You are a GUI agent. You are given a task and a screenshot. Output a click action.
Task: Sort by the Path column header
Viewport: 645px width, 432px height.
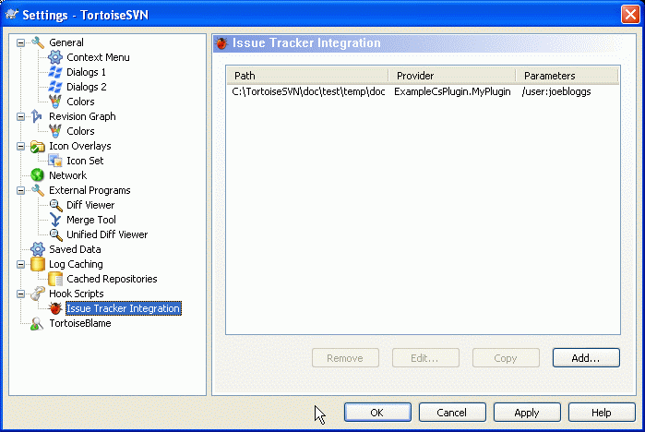coord(307,76)
